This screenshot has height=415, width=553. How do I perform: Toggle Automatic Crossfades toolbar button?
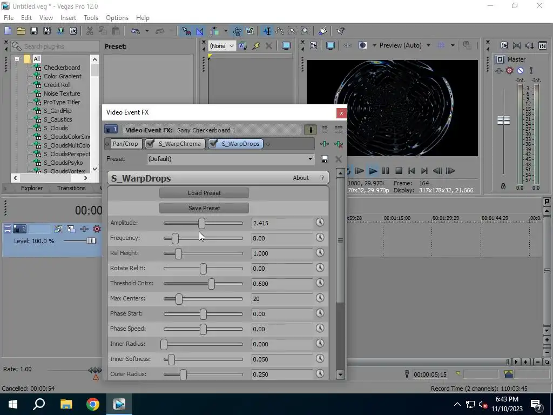tap(200, 31)
